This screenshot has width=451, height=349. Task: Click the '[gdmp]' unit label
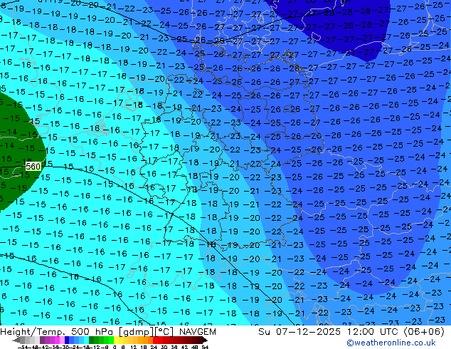click(x=135, y=332)
